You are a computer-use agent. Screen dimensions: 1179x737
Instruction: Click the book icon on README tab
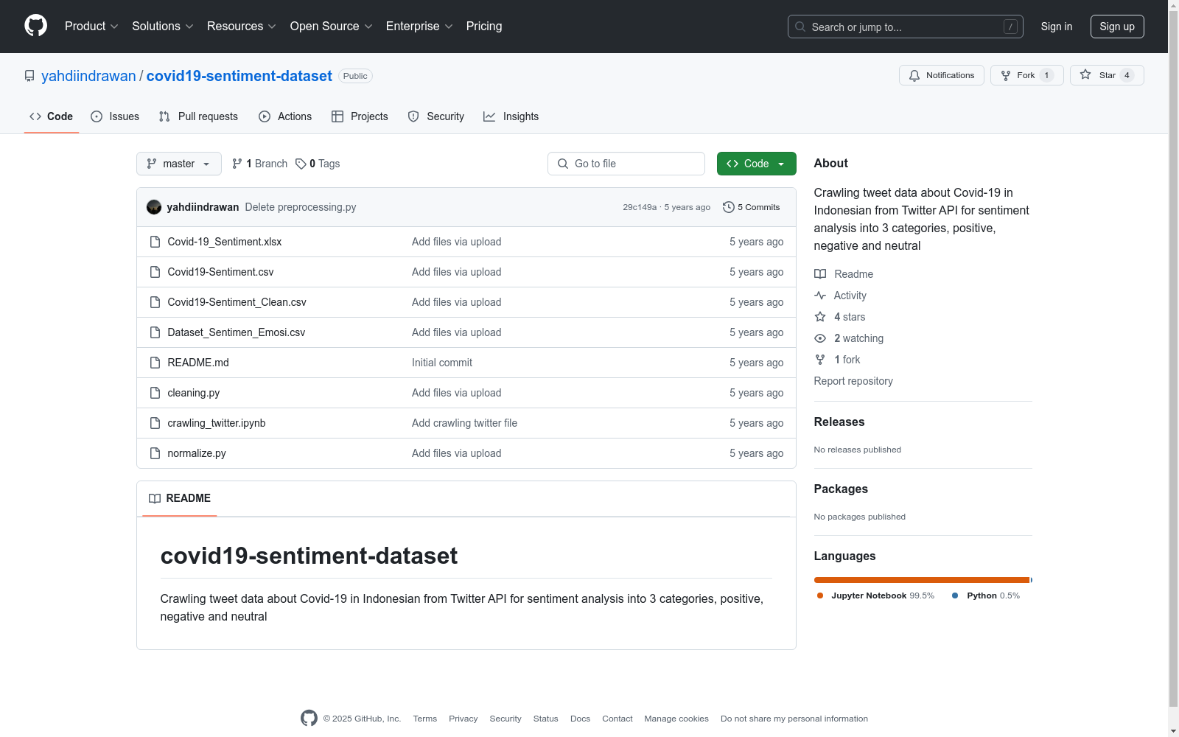155,498
